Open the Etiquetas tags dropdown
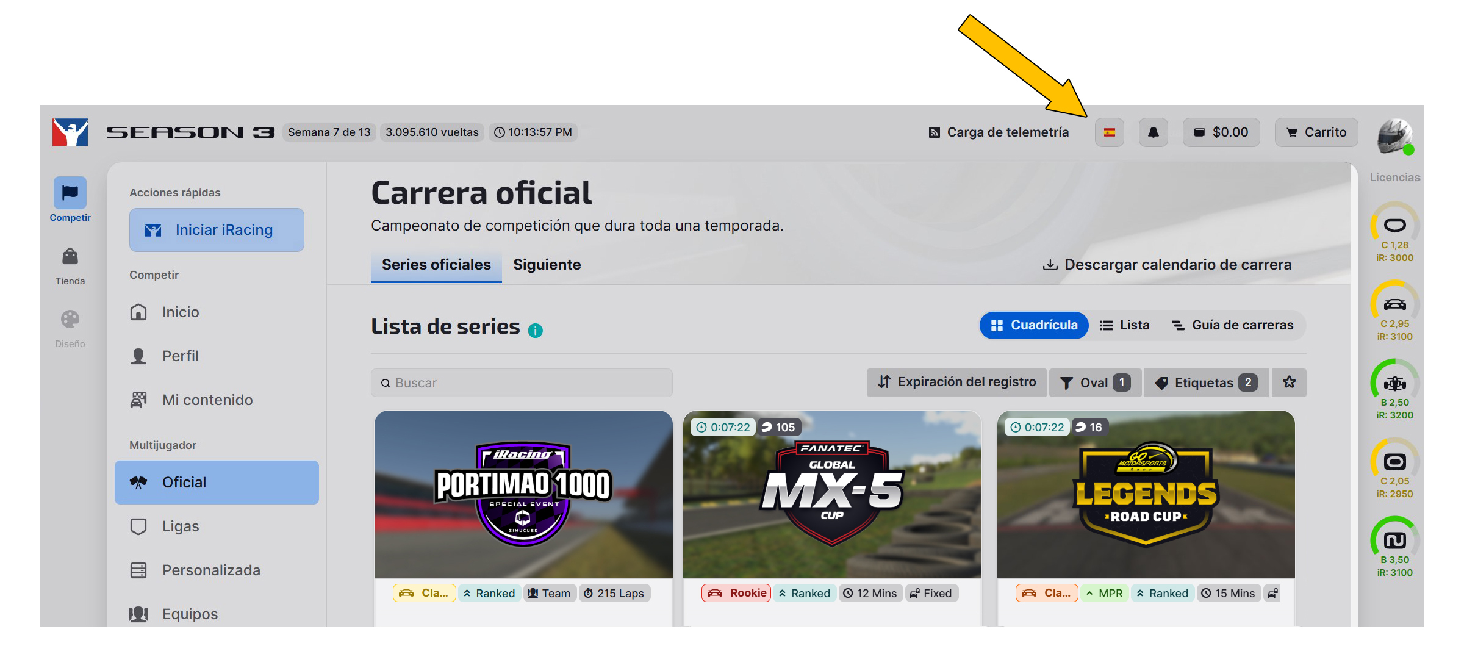The image size is (1464, 668). pyautogui.click(x=1207, y=382)
